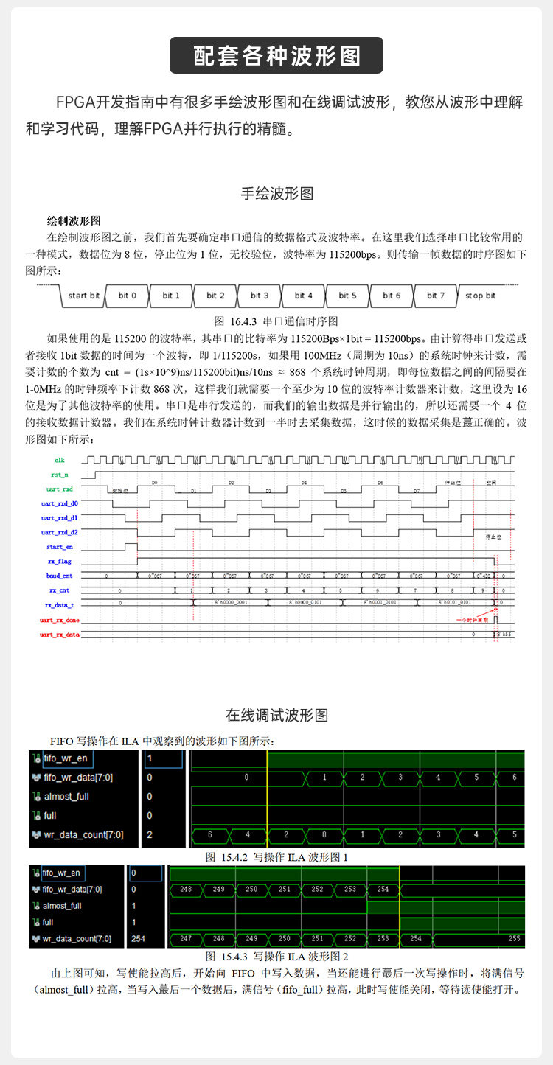
Task: Click the uart_rxd_d1 signal label
Action: [x=60, y=517]
